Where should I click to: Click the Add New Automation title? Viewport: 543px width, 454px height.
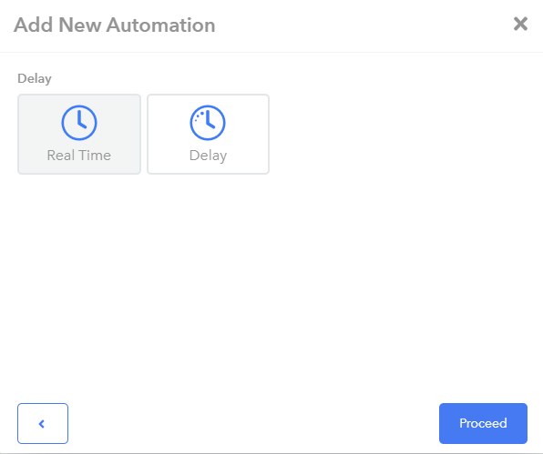pos(114,25)
